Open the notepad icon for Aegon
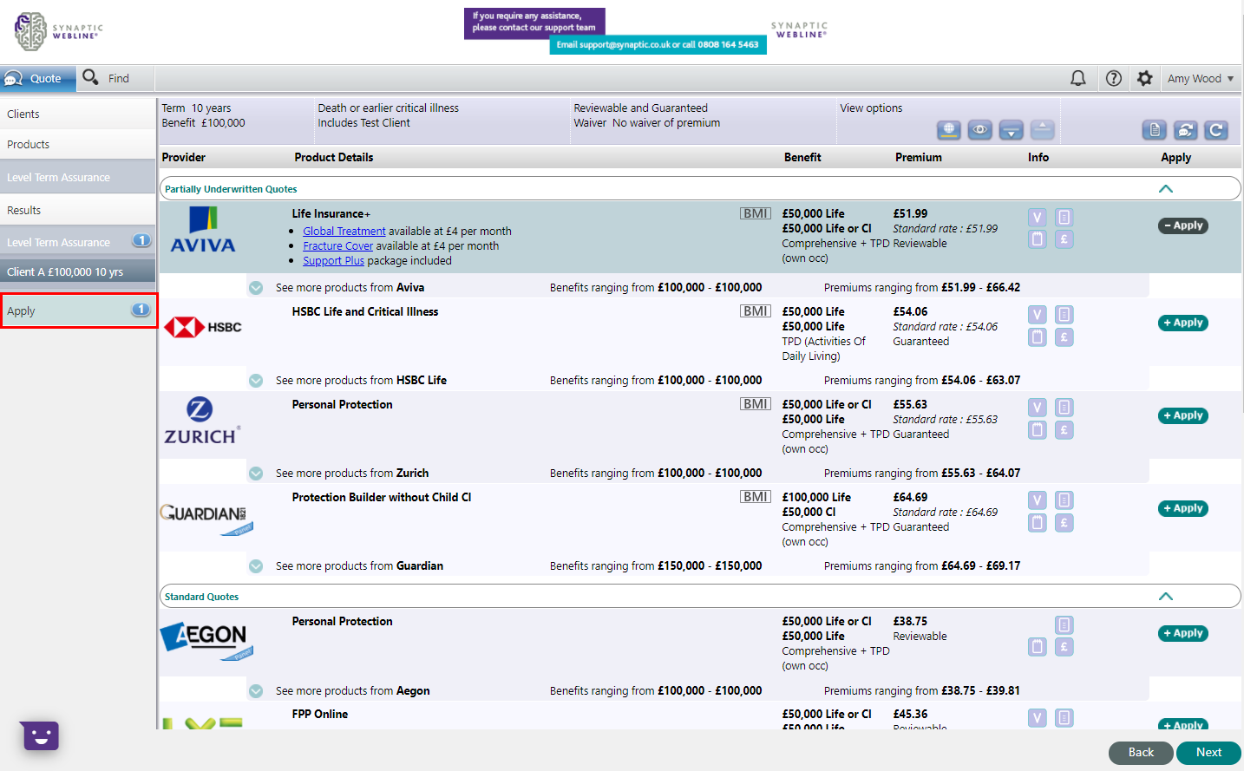The image size is (1244, 771). click(1038, 647)
